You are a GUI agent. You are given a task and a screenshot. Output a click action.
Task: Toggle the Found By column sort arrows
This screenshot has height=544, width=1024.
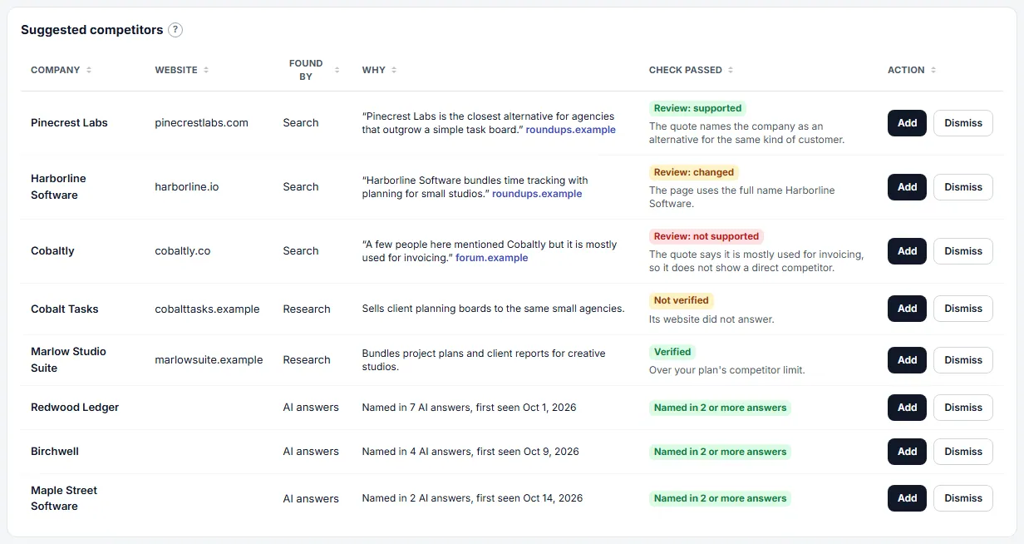[x=337, y=70]
